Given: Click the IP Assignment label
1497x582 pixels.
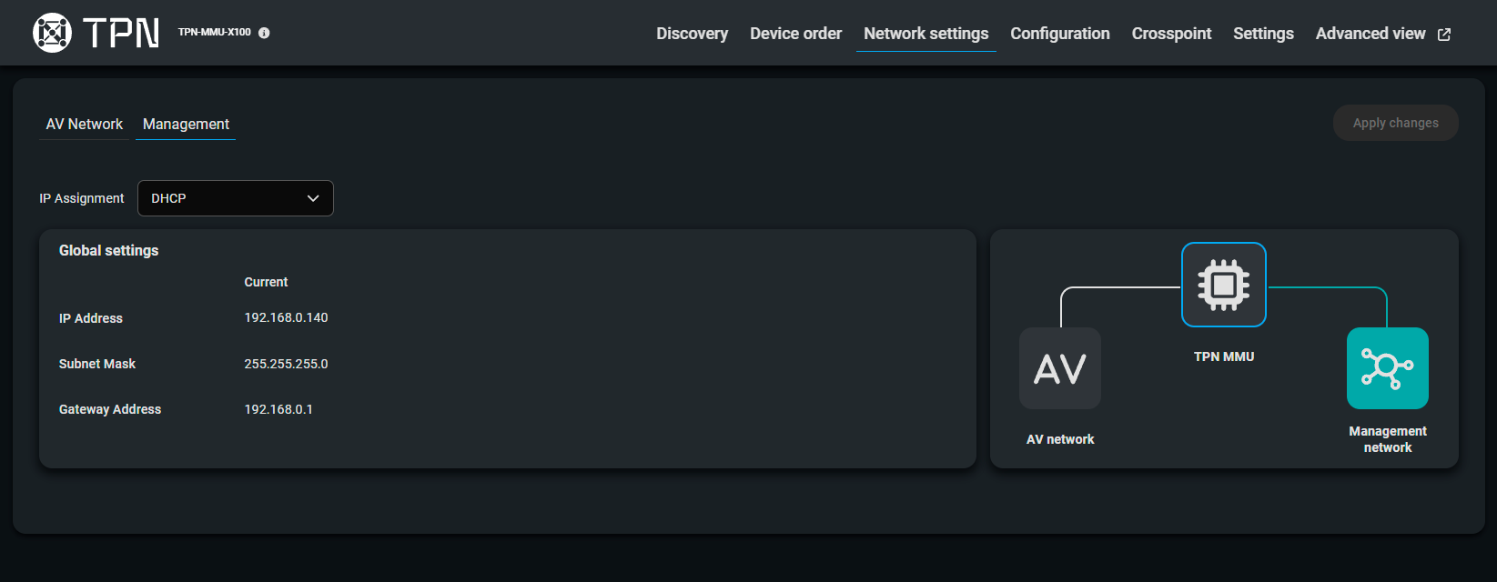Looking at the screenshot, I should coord(82,198).
